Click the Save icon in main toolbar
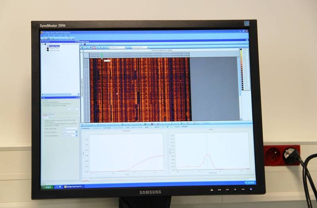Viewport: 317px width, 208px height. (x=48, y=38)
